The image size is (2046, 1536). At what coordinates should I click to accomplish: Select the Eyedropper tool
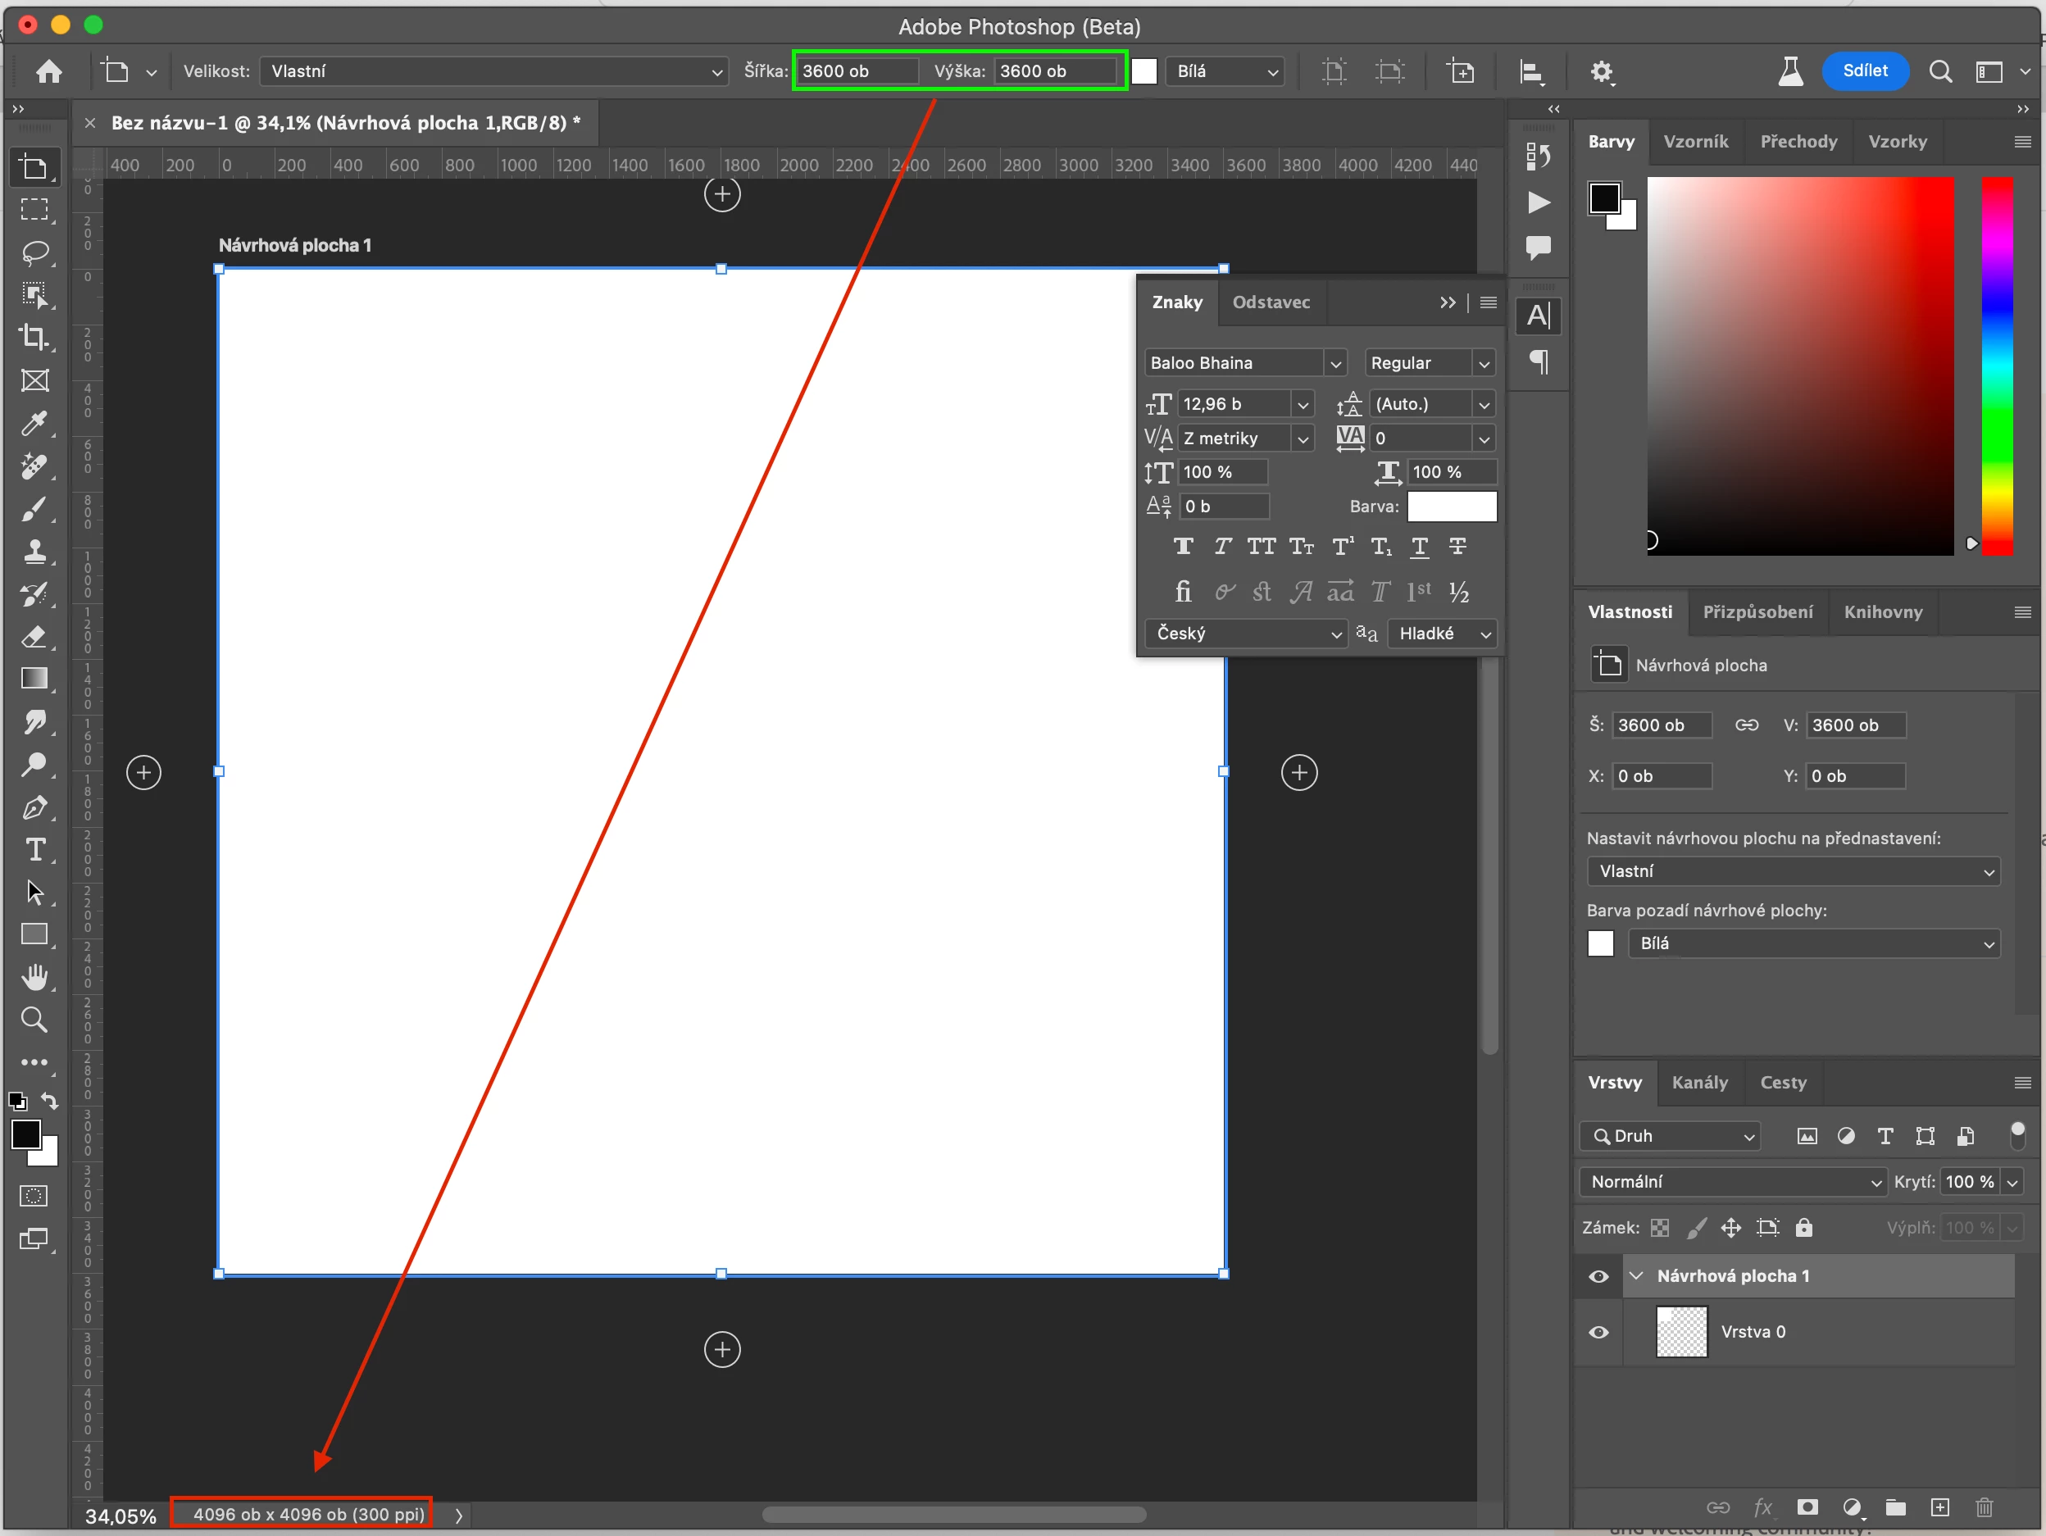pyautogui.click(x=34, y=424)
